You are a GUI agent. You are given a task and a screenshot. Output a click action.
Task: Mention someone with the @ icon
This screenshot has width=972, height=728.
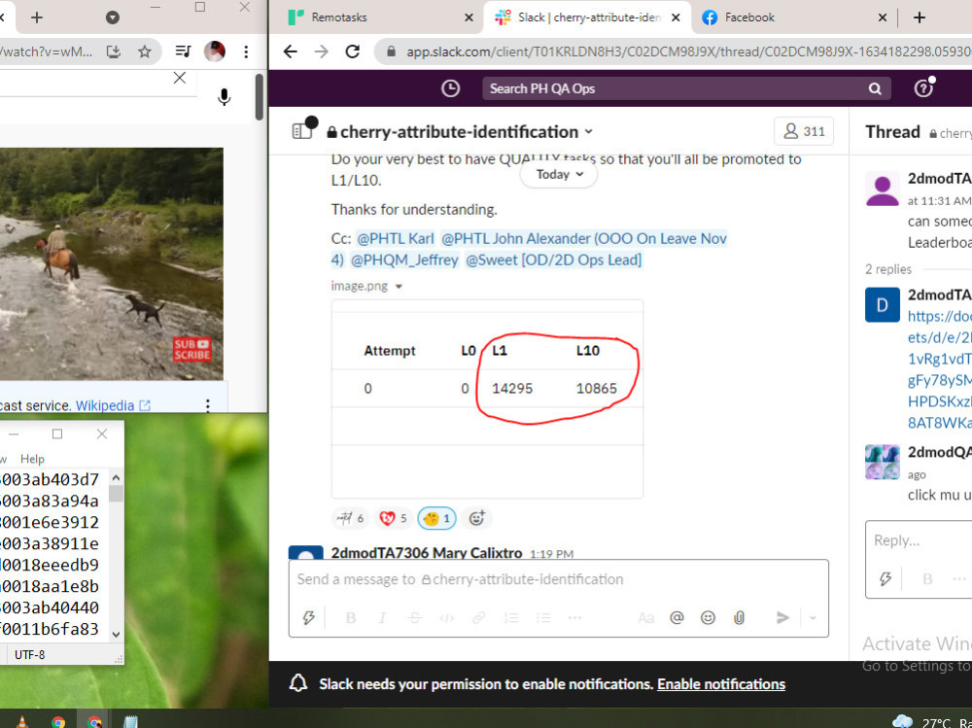677,617
